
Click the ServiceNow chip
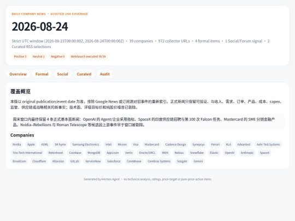(x=93, y=161)
